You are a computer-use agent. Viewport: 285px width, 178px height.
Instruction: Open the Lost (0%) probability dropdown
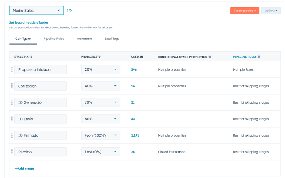pos(101,152)
